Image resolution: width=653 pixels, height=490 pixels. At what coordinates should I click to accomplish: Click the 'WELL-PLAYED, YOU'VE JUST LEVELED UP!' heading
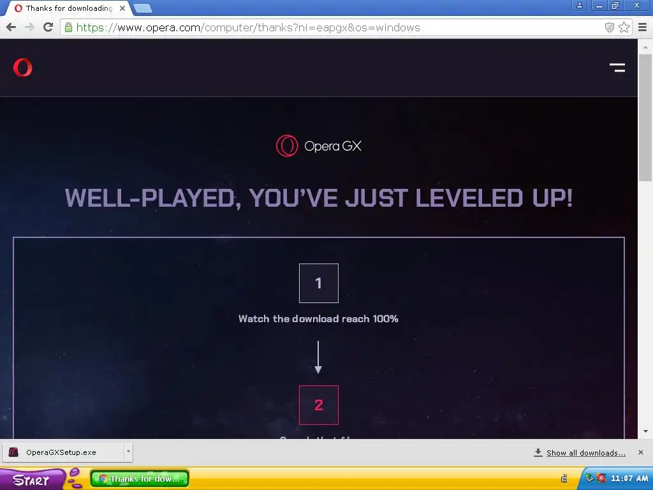coord(319,198)
